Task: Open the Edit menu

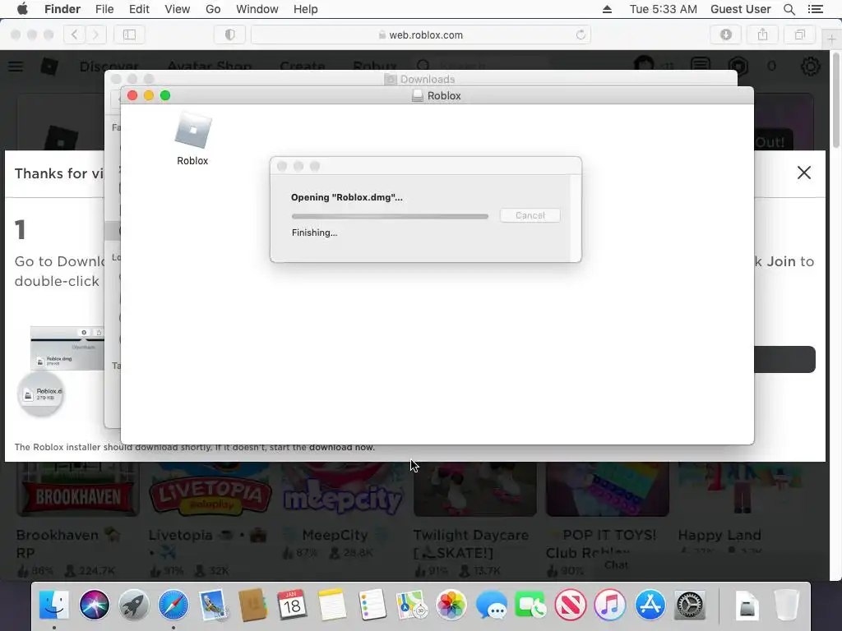Action: click(x=139, y=9)
